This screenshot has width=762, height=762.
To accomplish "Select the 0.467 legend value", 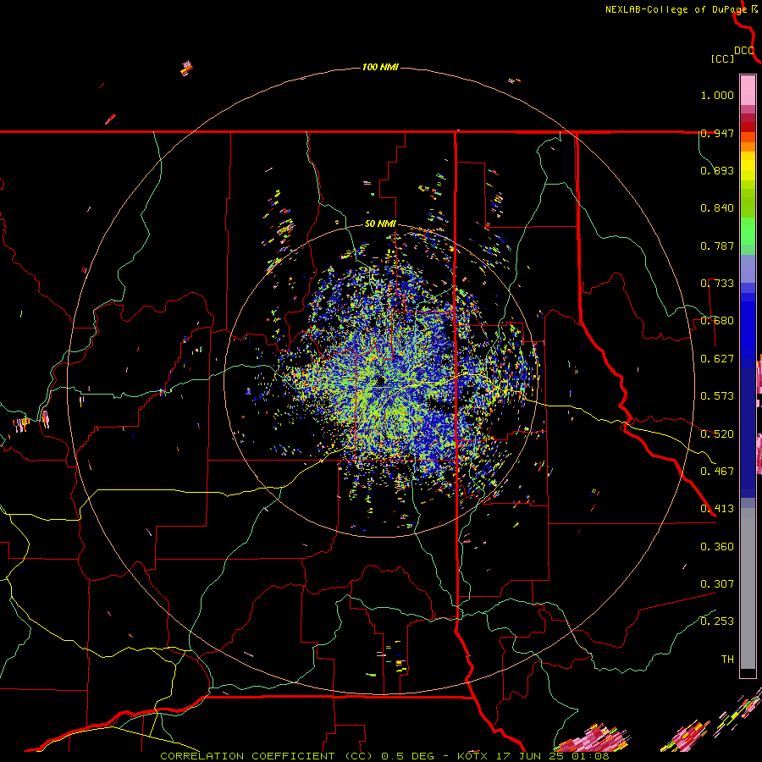I will tap(717, 472).
